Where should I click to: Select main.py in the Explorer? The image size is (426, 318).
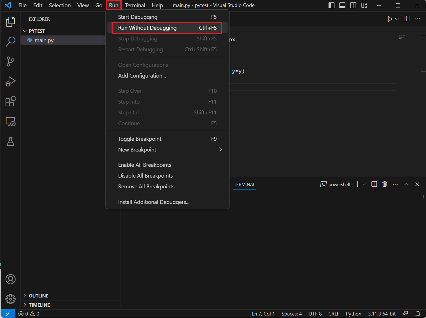tap(44, 40)
